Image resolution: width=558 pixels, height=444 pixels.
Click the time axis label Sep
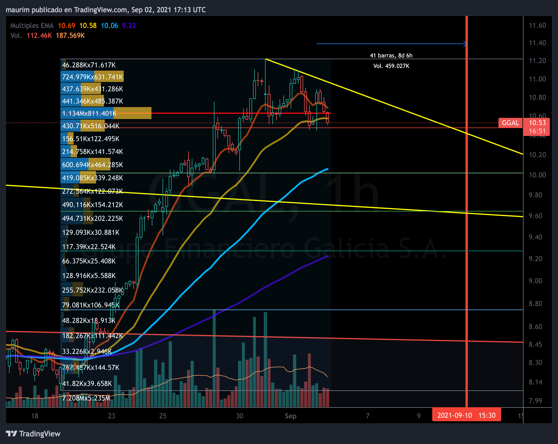(291, 416)
